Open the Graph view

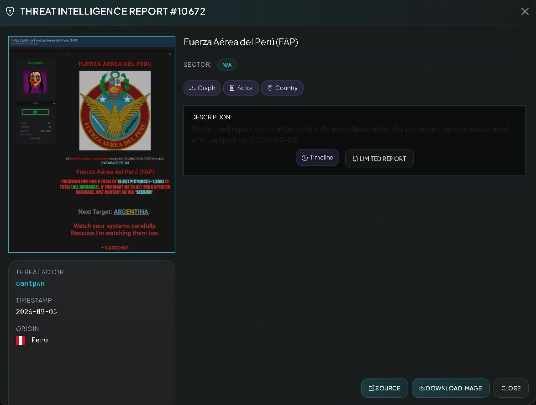click(x=202, y=88)
